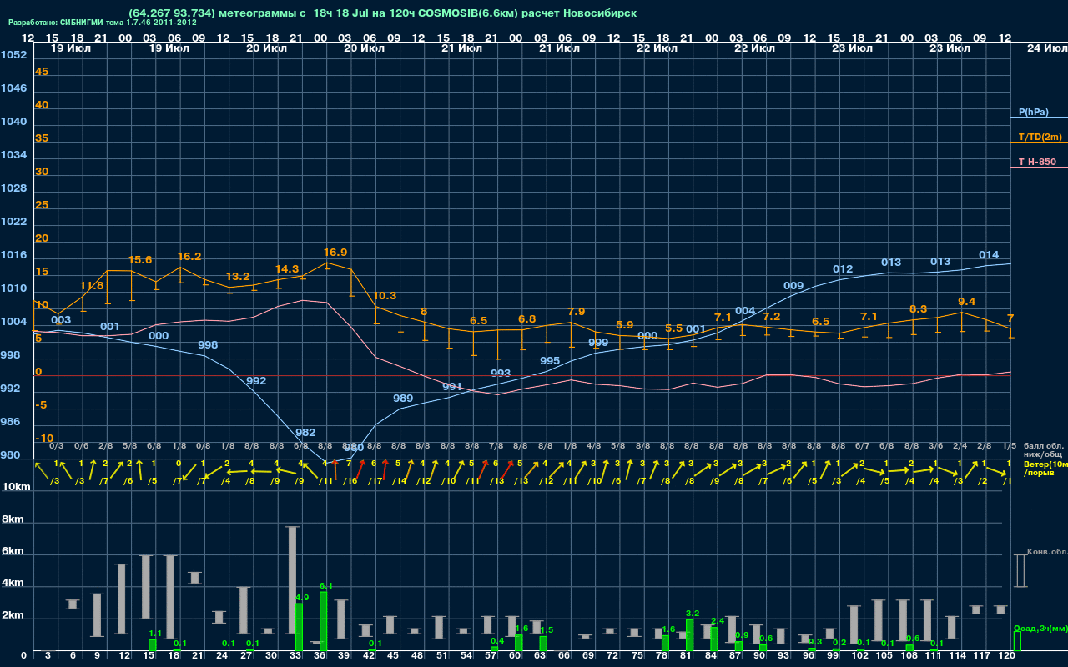The width and height of the screenshot is (1068, 667).
Task: Click the 1034 pressure axis label
Action: pyautogui.click(x=13, y=155)
